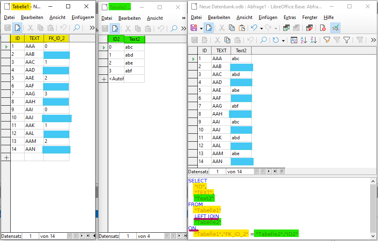Copy in the Abfrage1 results toolbar
Viewport: 378px width, 241px height.
point(227,40)
